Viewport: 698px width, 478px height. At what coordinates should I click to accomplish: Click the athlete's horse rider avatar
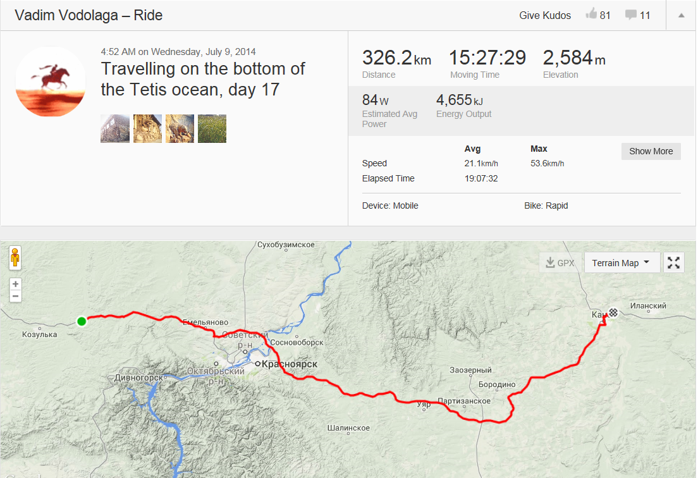point(51,82)
